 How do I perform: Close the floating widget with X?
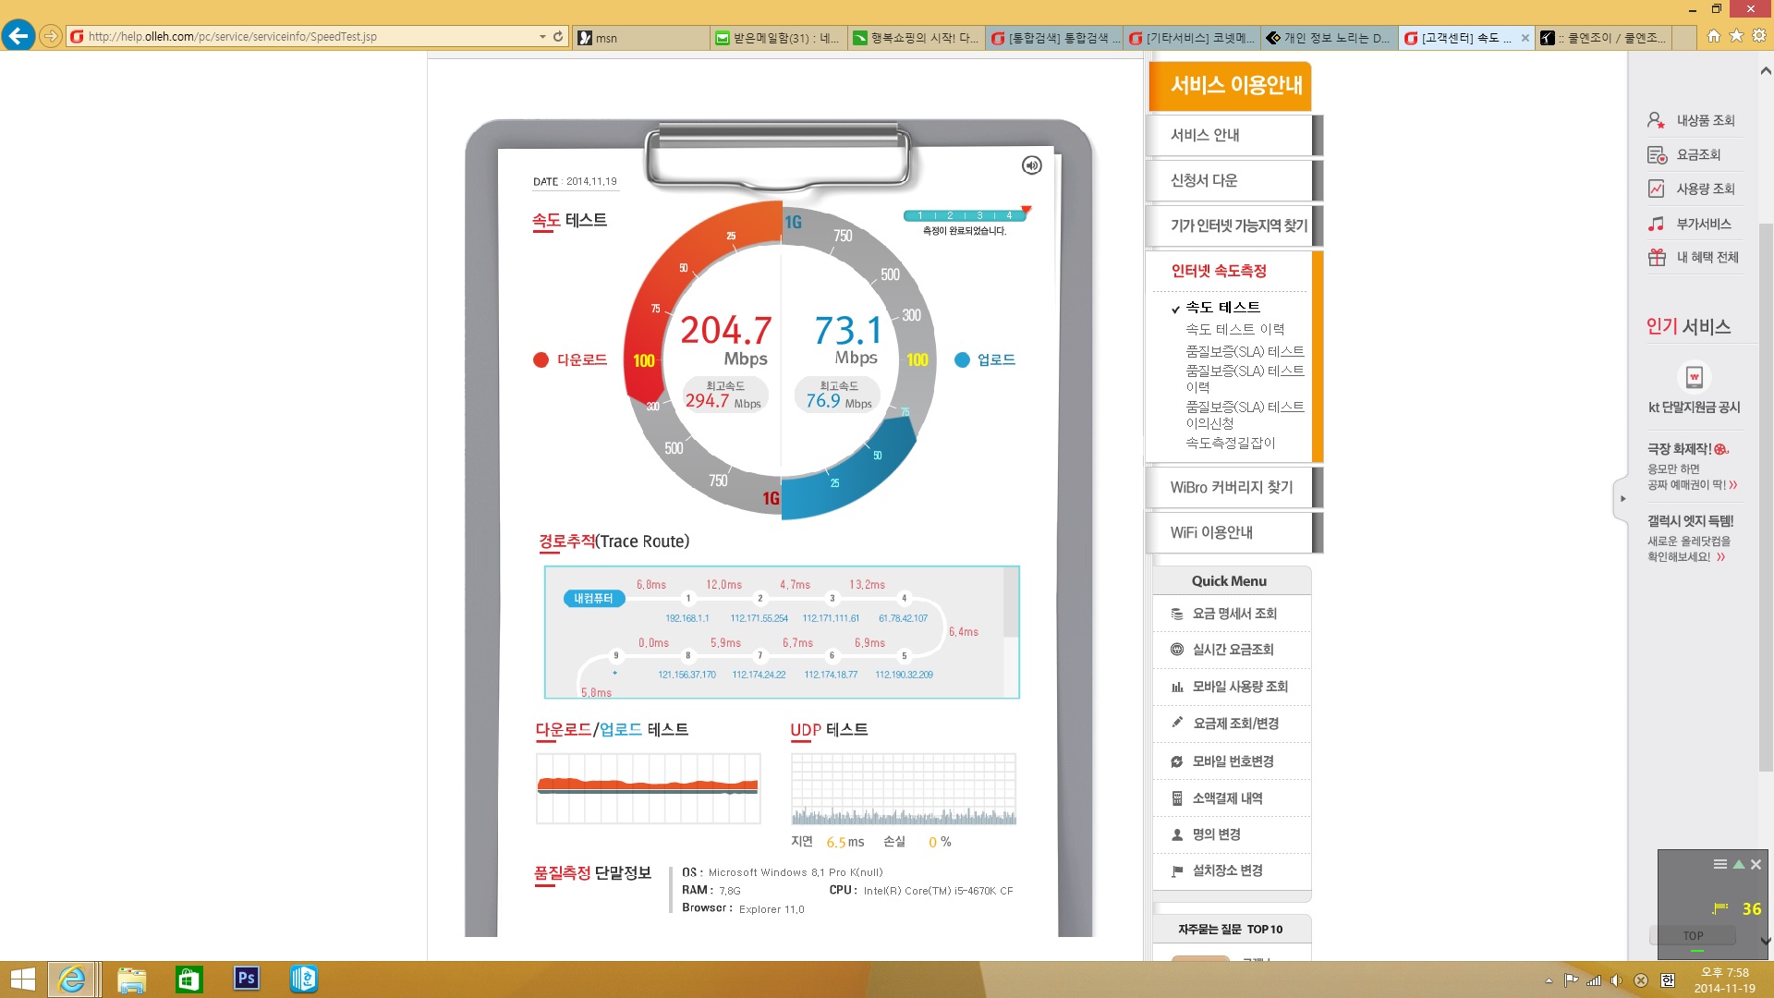1756,865
